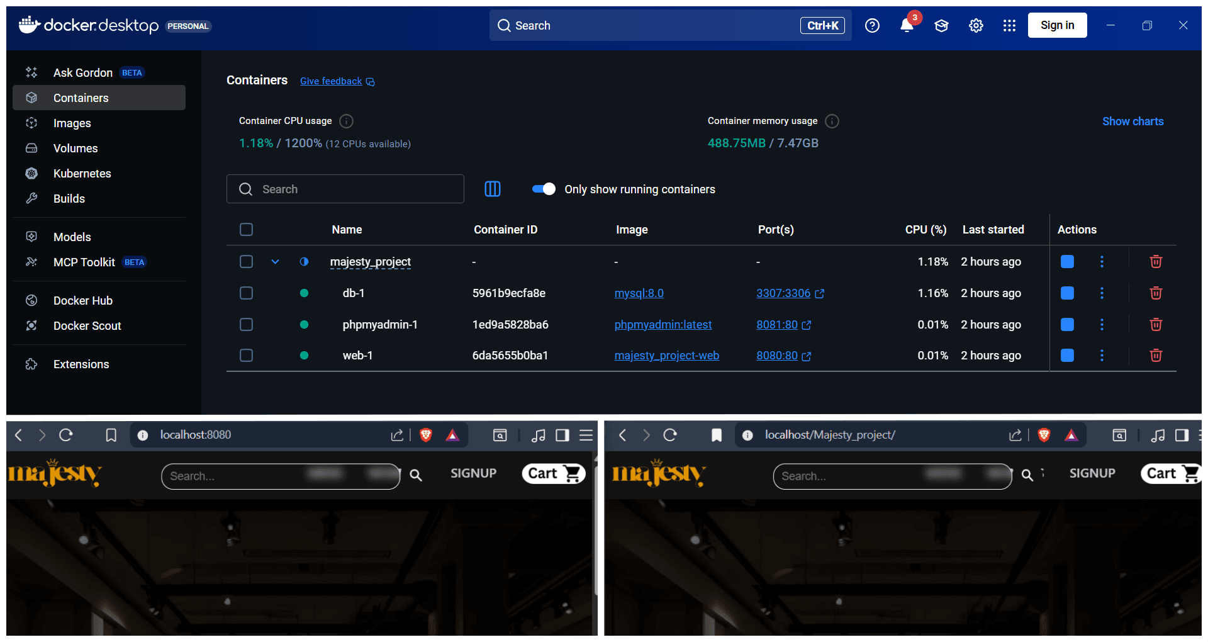Open notifications bell with 3 badge

tap(907, 26)
